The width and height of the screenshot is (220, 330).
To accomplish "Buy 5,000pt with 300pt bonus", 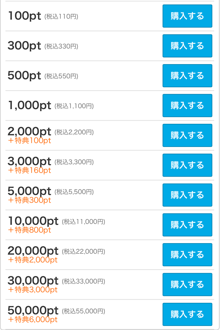I will tap(187, 195).
